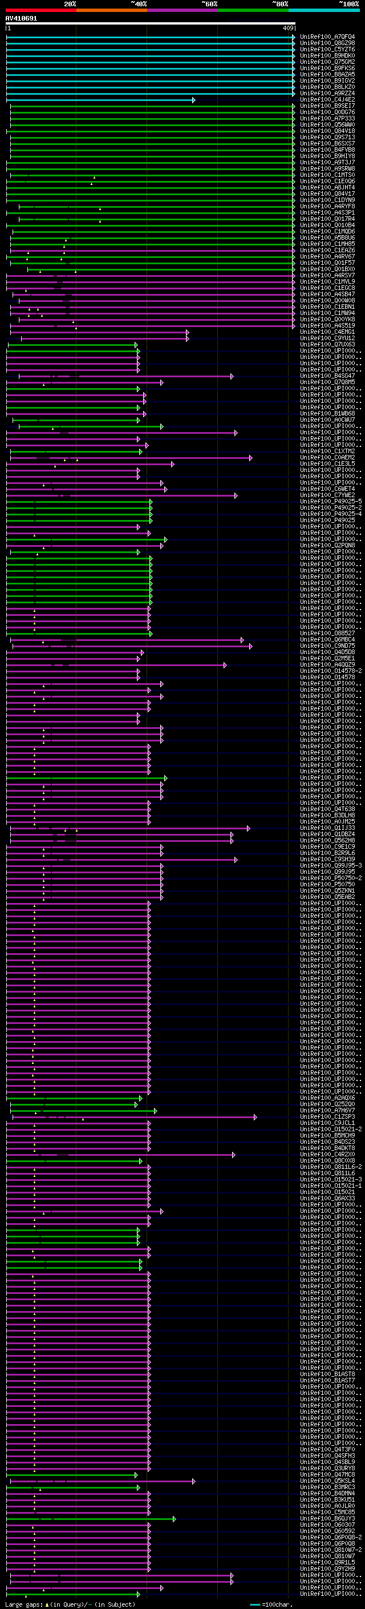Select hit label UniRef100_B8AZA5
365x1609 pixels.
coord(327,74)
